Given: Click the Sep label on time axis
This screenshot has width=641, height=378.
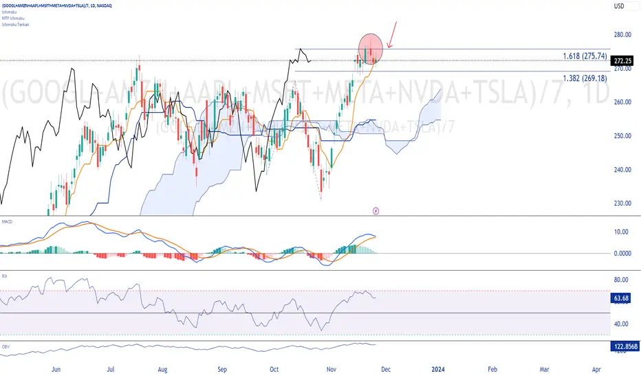Looking at the screenshot, I should [x=222, y=370].
